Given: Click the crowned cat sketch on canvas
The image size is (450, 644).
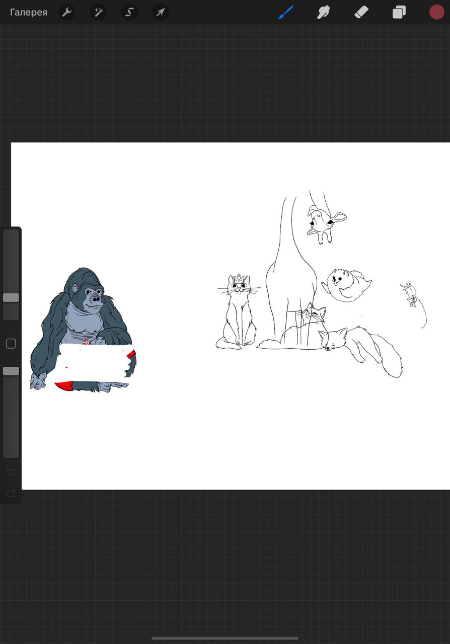Looking at the screenshot, I should 239,312.
